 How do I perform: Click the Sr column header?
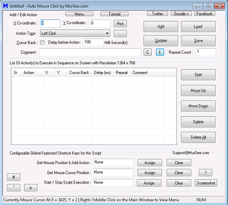pos(16,73)
